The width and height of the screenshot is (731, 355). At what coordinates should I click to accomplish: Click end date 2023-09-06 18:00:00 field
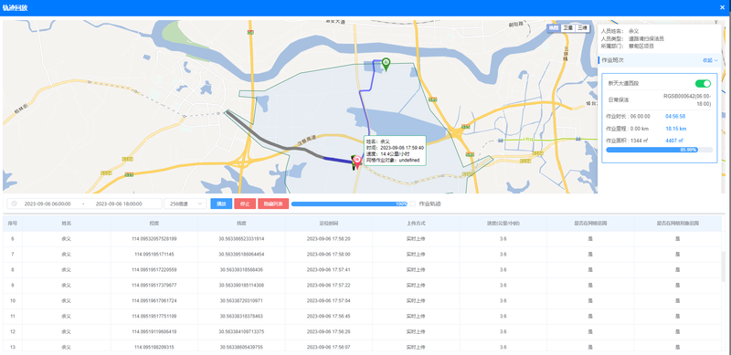pos(119,204)
